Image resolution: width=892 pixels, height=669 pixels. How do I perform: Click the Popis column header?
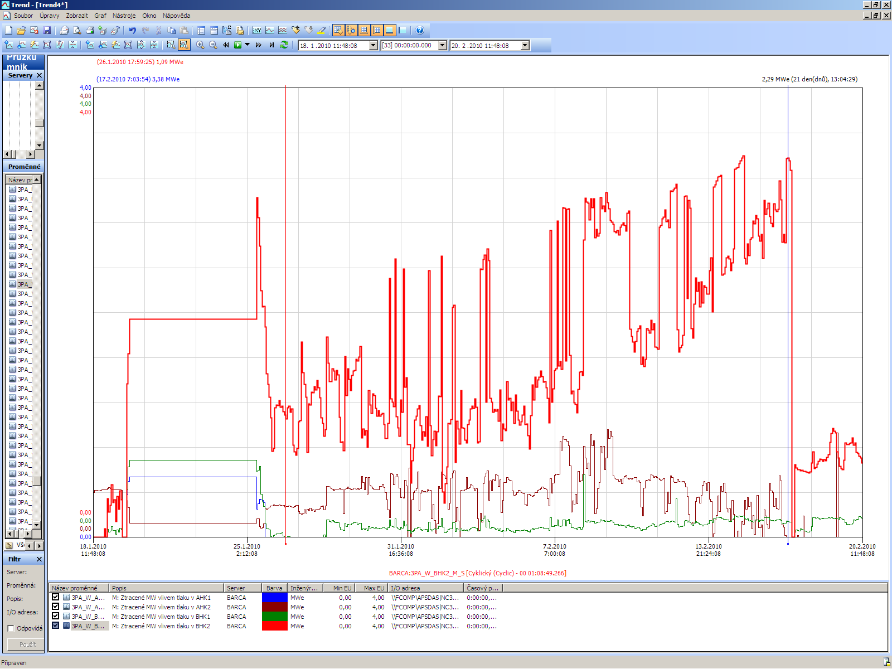[x=166, y=588]
